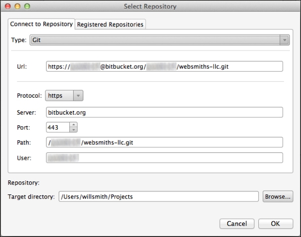This screenshot has width=301, height=237.
Task: Expand the Protocol dropdown showing https
Action: 64,96
